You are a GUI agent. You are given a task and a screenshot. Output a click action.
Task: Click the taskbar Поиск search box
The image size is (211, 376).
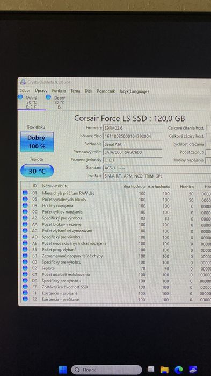coord(107,370)
